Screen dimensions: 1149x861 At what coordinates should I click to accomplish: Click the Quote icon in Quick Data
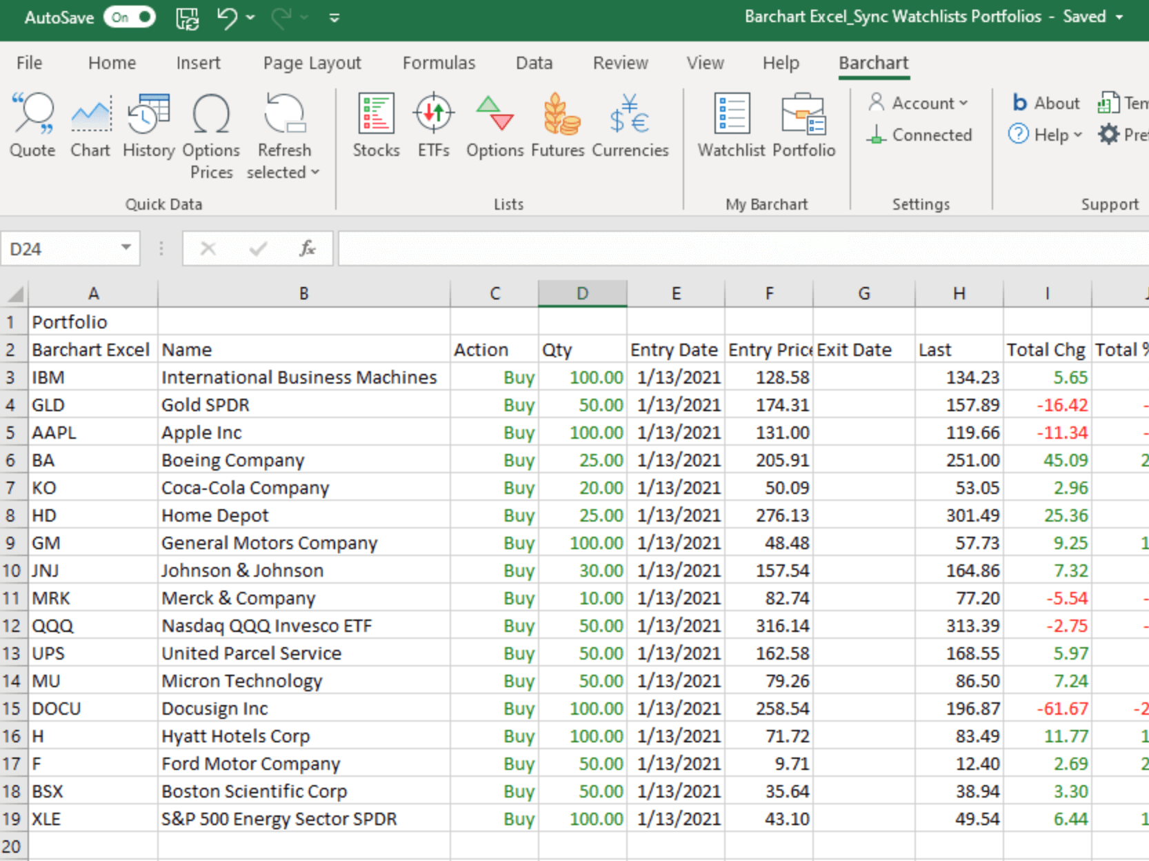pos(32,126)
